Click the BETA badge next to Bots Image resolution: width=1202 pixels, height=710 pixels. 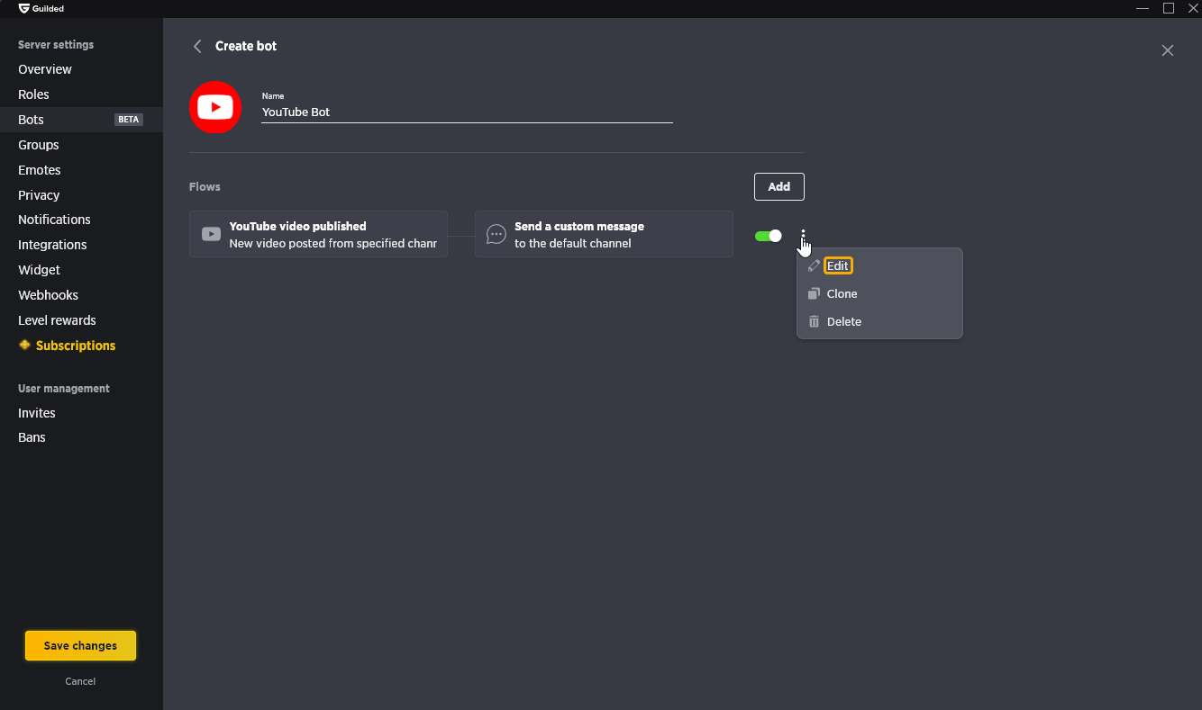pos(129,120)
